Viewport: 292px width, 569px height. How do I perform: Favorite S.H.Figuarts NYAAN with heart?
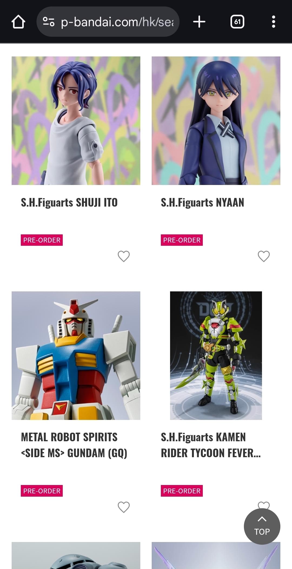point(264,256)
